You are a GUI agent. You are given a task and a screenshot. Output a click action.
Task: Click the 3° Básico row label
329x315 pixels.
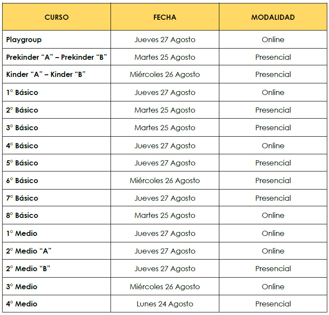point(22,128)
